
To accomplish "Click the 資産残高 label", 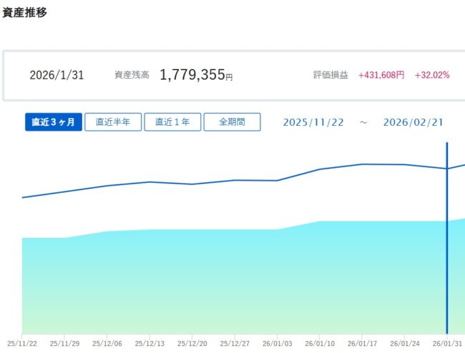I will click(x=132, y=75).
